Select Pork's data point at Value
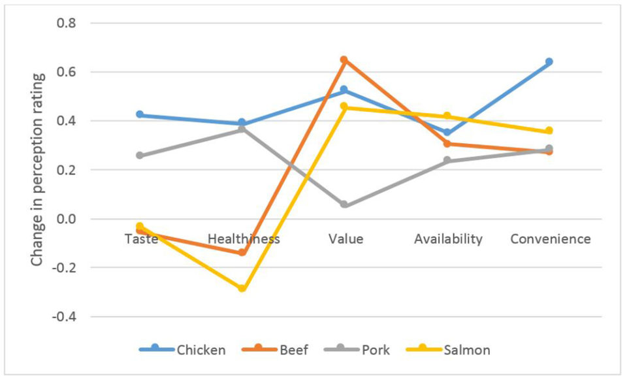Screen dimensions: 627x381 (344, 205)
